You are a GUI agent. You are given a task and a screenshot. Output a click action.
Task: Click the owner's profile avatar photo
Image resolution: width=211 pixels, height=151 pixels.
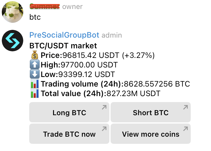tap(13, 12)
